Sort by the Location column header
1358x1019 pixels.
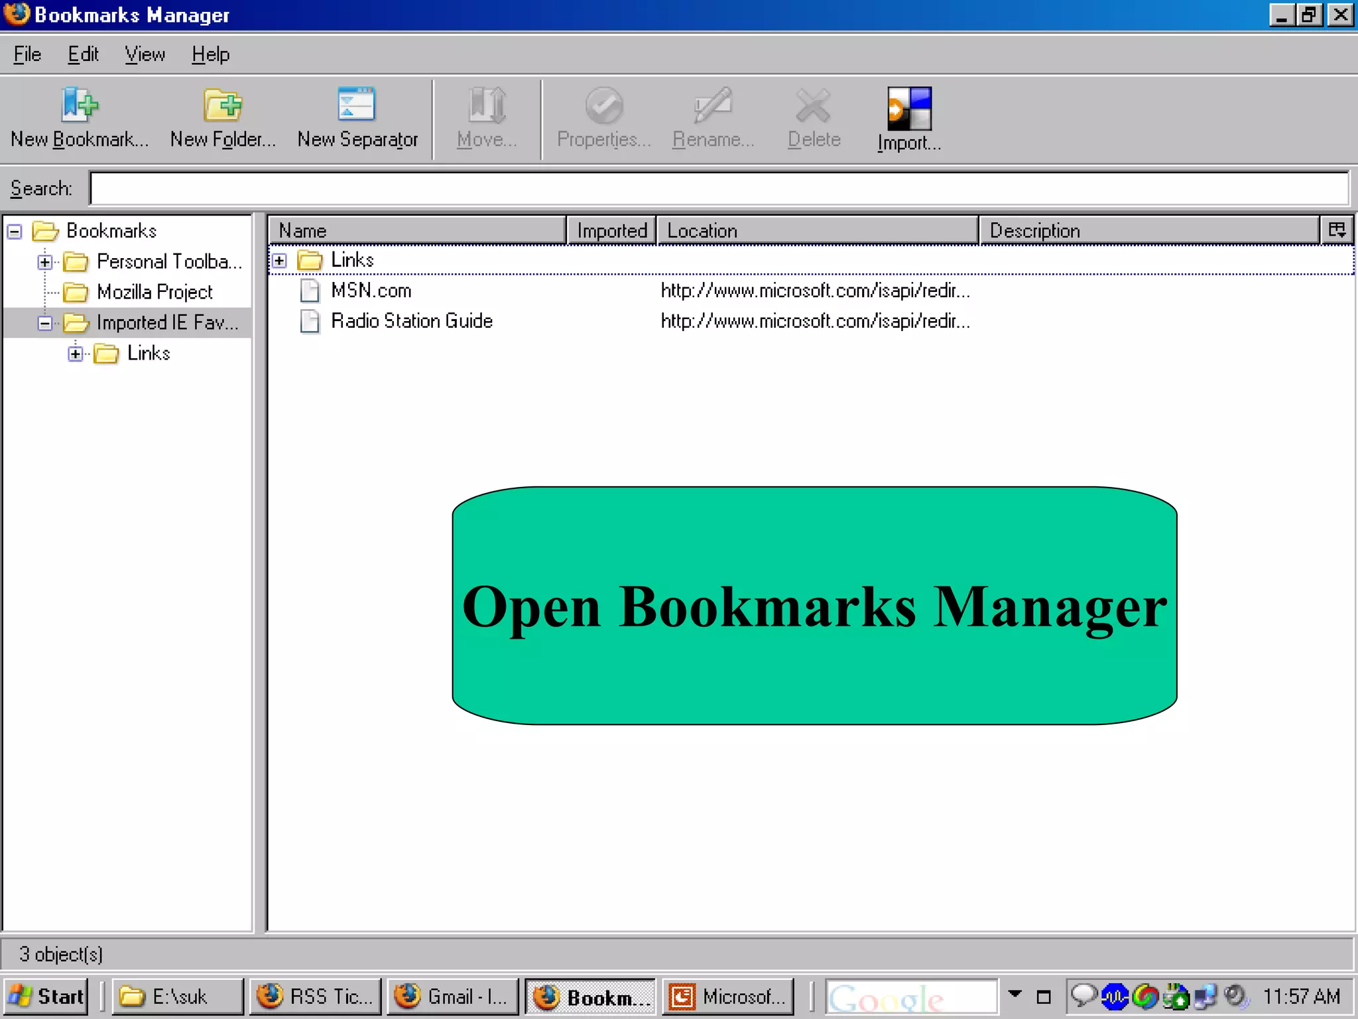pyautogui.click(x=818, y=230)
